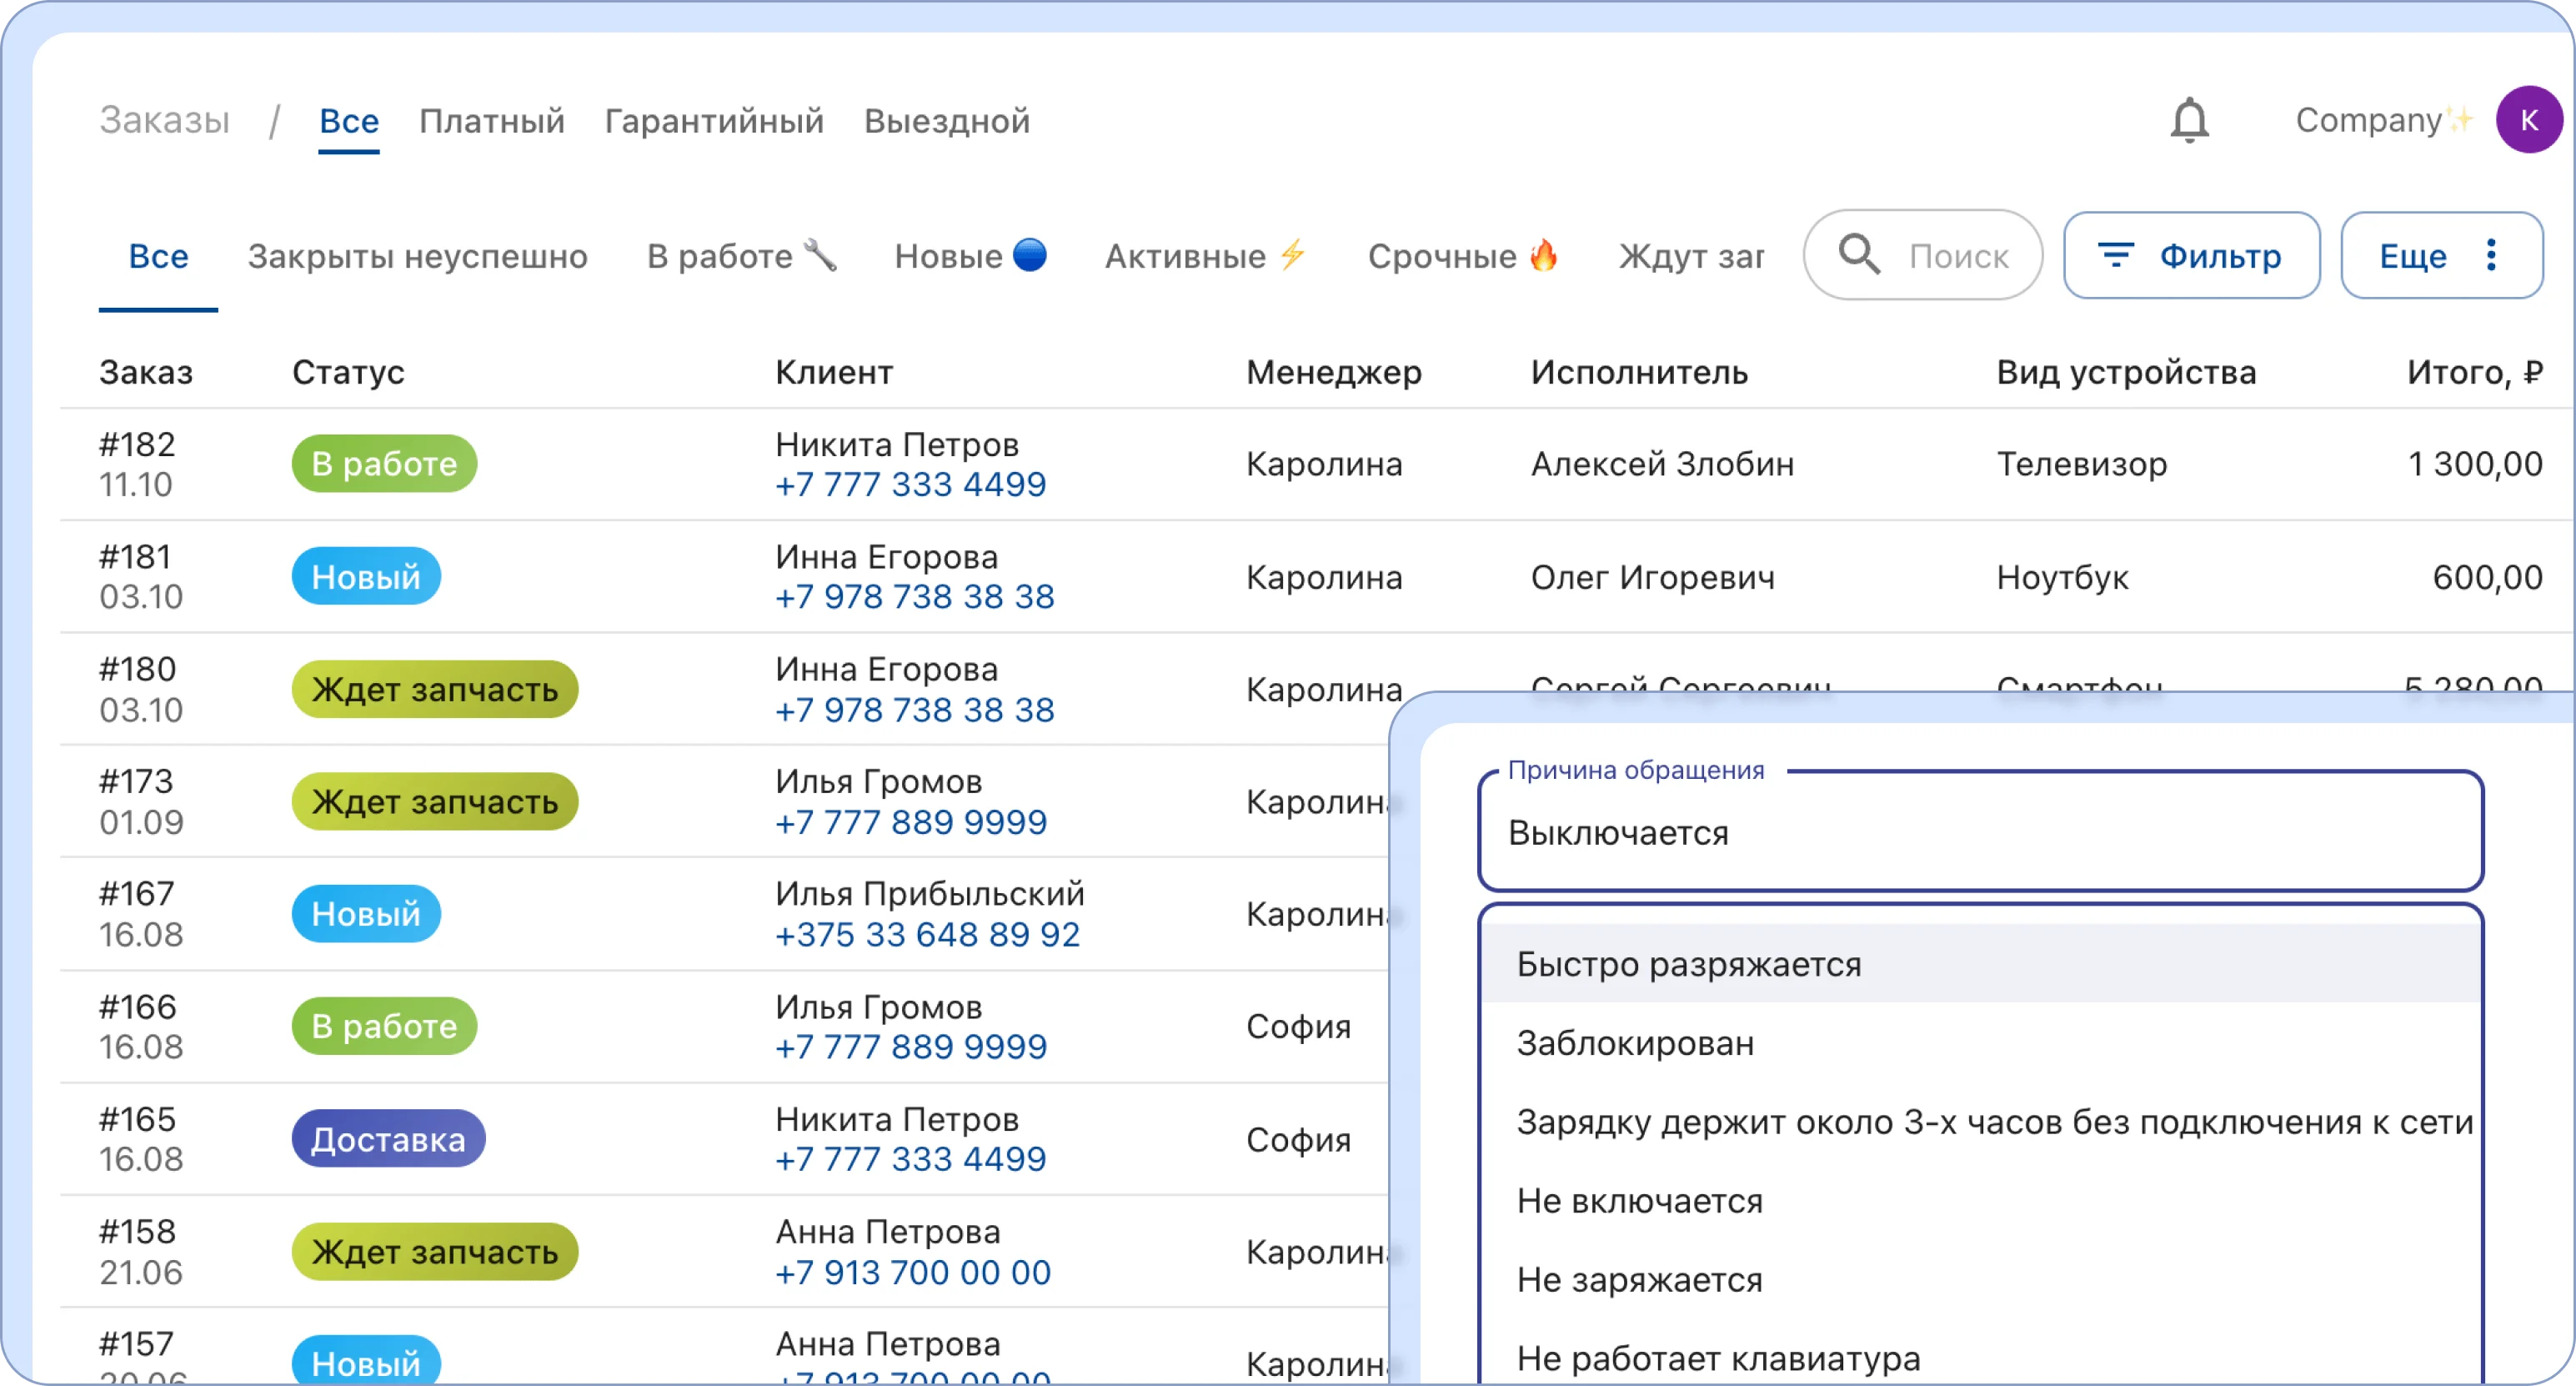The image size is (2576, 1386).
Task: Click phone +7 777 889 9999 in order #173
Action: click(910, 822)
